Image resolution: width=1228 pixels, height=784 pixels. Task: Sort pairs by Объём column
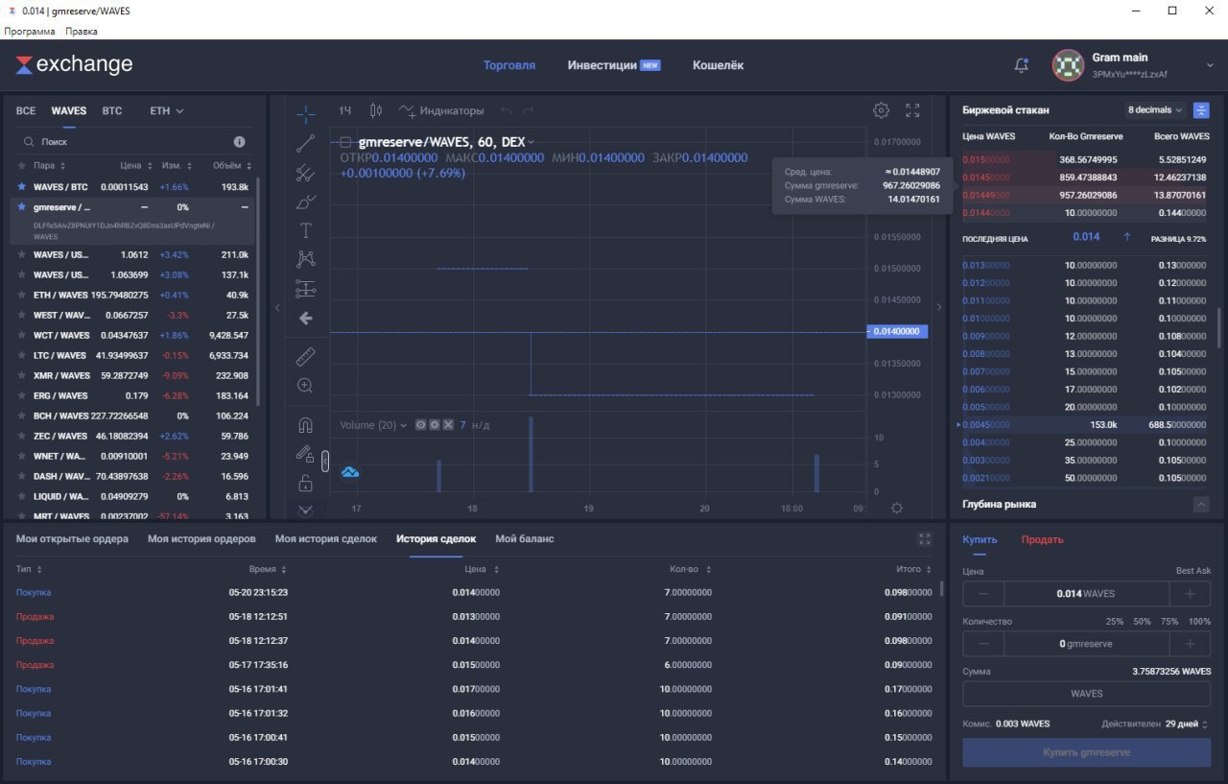(230, 165)
